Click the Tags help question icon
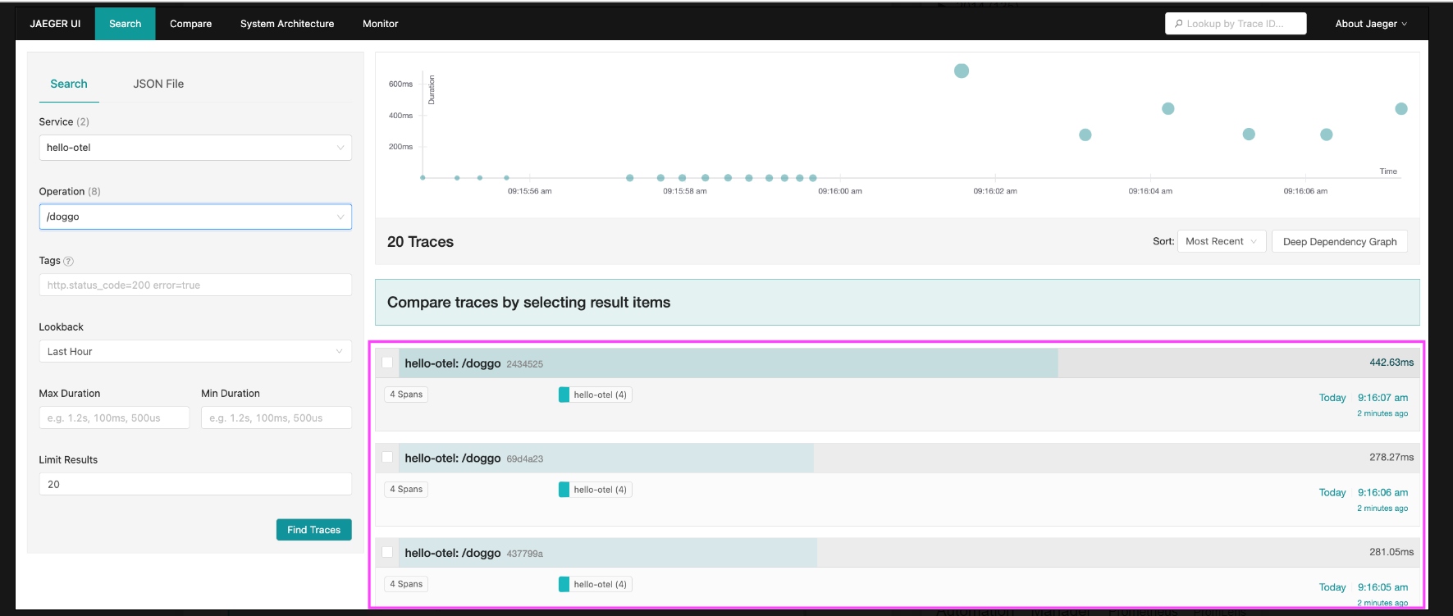 (69, 261)
